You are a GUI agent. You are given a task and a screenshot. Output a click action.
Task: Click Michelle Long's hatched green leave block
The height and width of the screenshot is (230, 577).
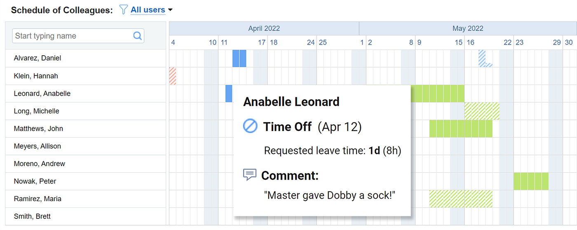(x=482, y=111)
